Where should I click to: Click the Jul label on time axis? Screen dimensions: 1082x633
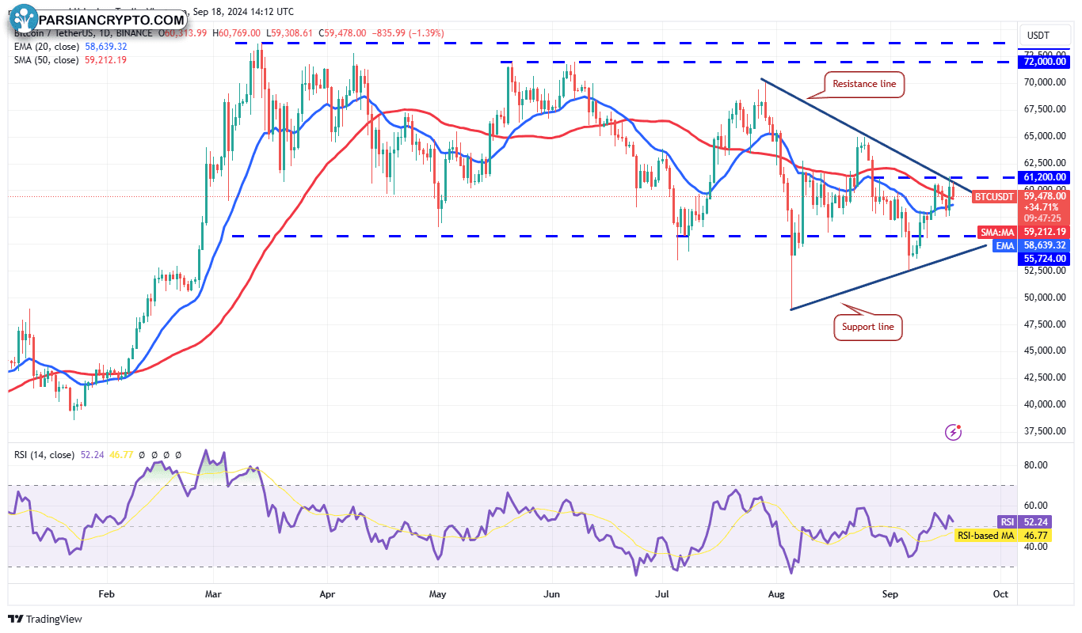coord(661,593)
